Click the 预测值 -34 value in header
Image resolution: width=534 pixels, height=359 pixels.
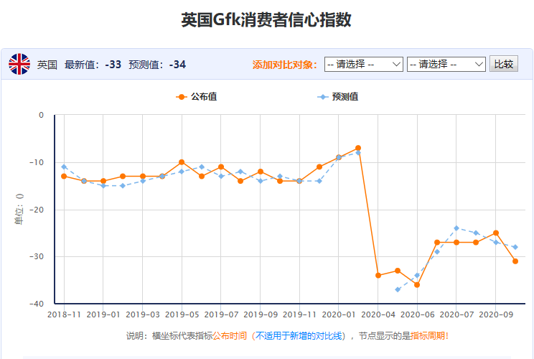pyautogui.click(x=177, y=65)
